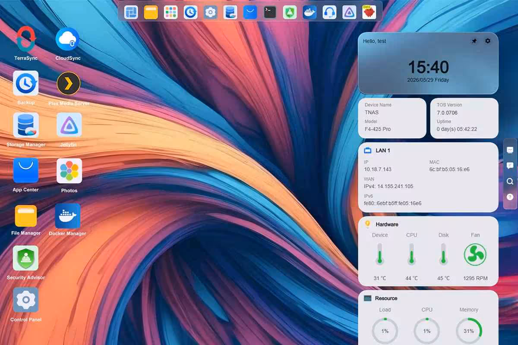518x345 pixels.
Task: Open the help question-mark sidebar icon
Action: (510, 197)
